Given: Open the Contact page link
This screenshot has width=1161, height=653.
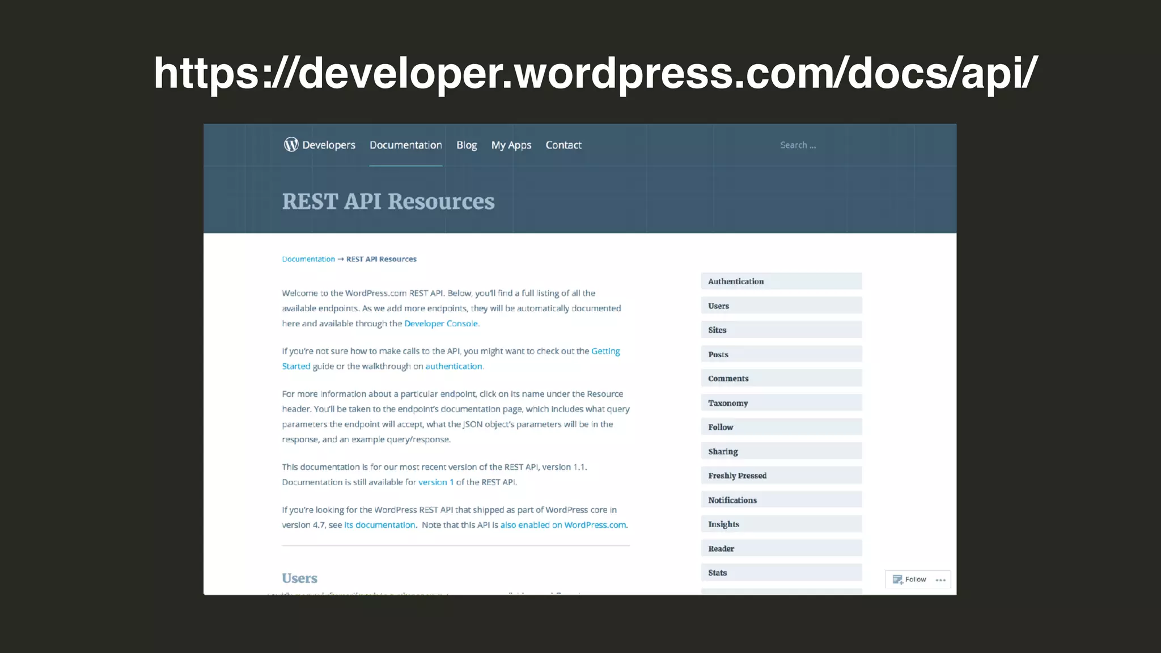Looking at the screenshot, I should [563, 145].
